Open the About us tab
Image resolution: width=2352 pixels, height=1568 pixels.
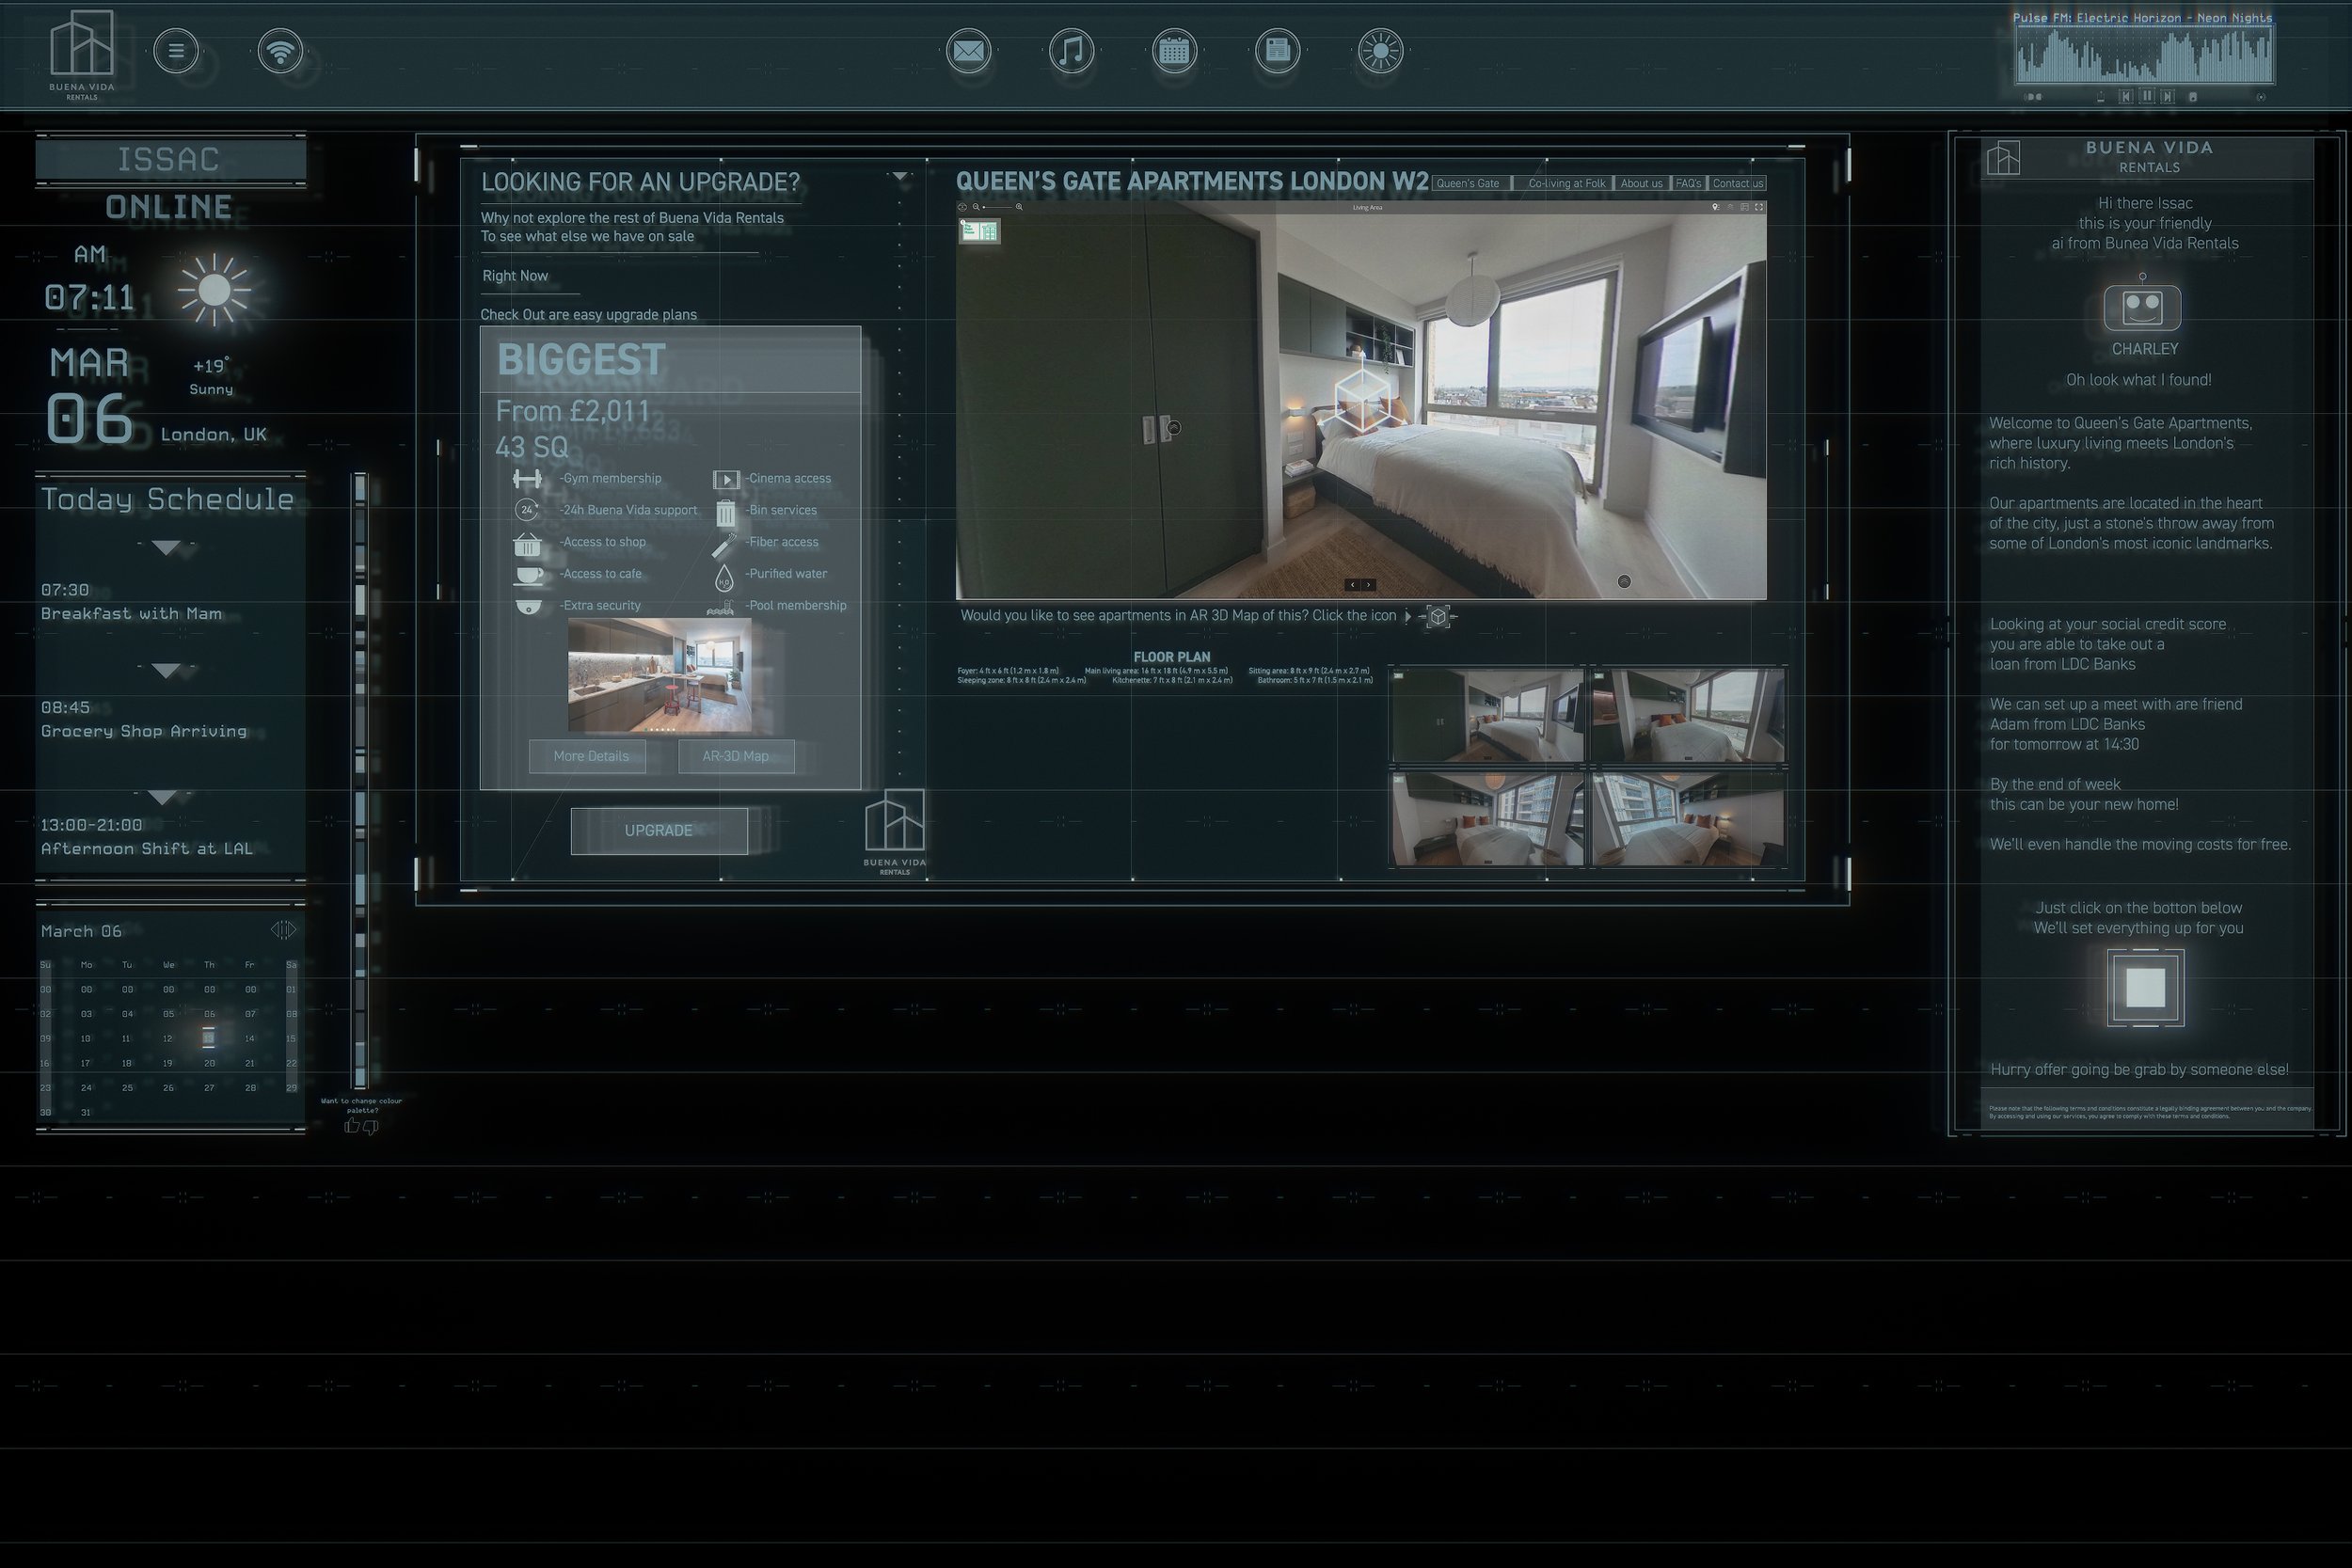(x=1641, y=184)
